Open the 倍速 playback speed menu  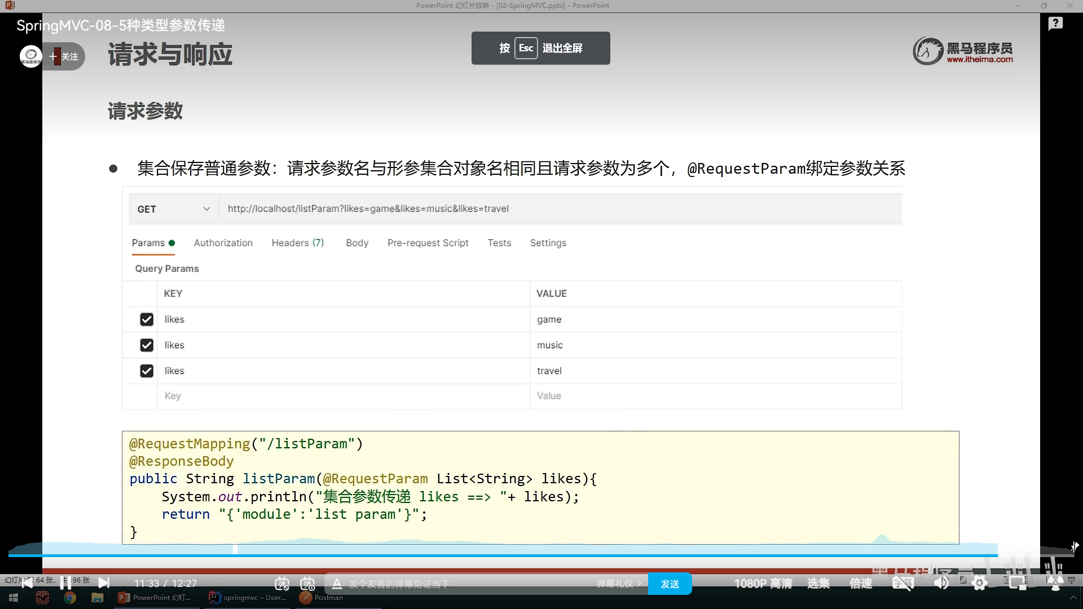coord(861,584)
